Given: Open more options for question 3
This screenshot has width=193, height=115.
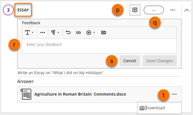Looking at the screenshot, I should 172,10.
